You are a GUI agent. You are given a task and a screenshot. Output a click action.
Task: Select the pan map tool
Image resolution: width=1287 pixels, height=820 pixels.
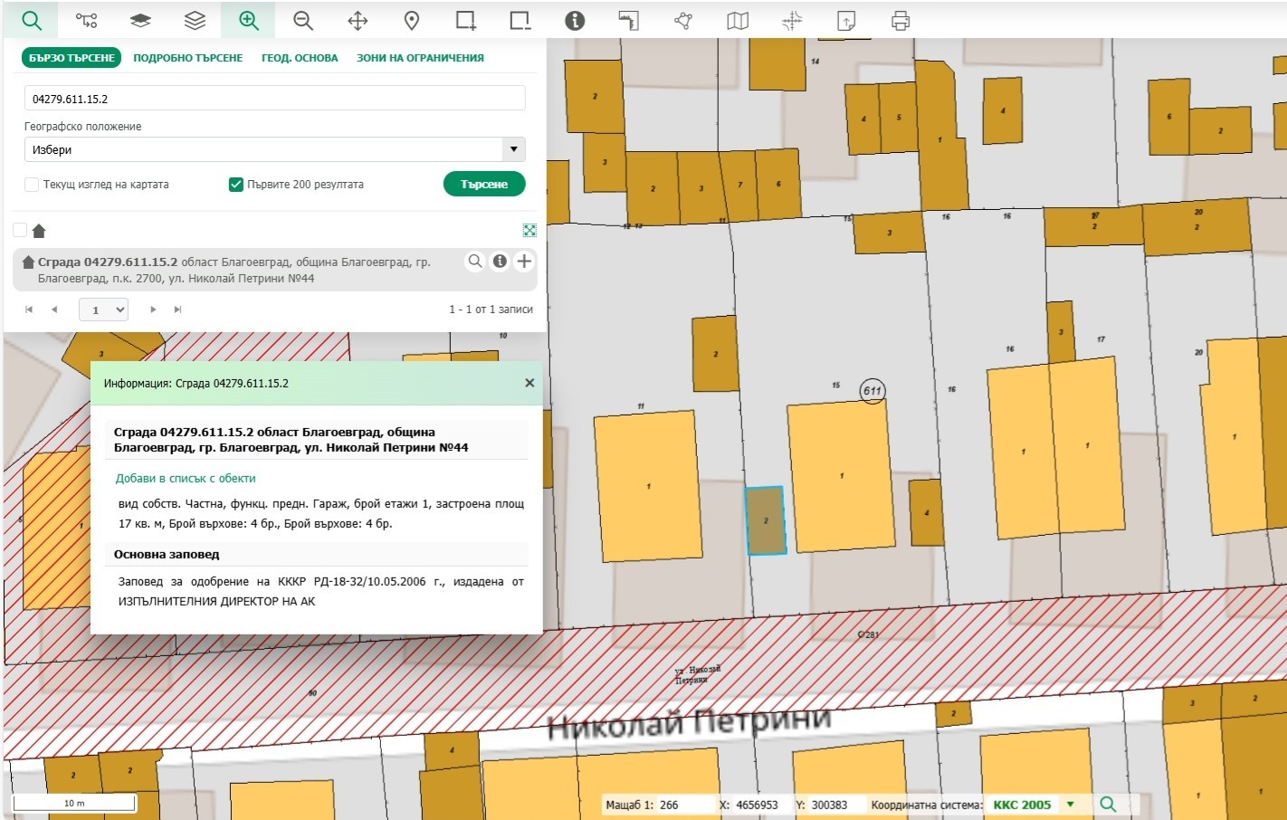[x=357, y=20]
